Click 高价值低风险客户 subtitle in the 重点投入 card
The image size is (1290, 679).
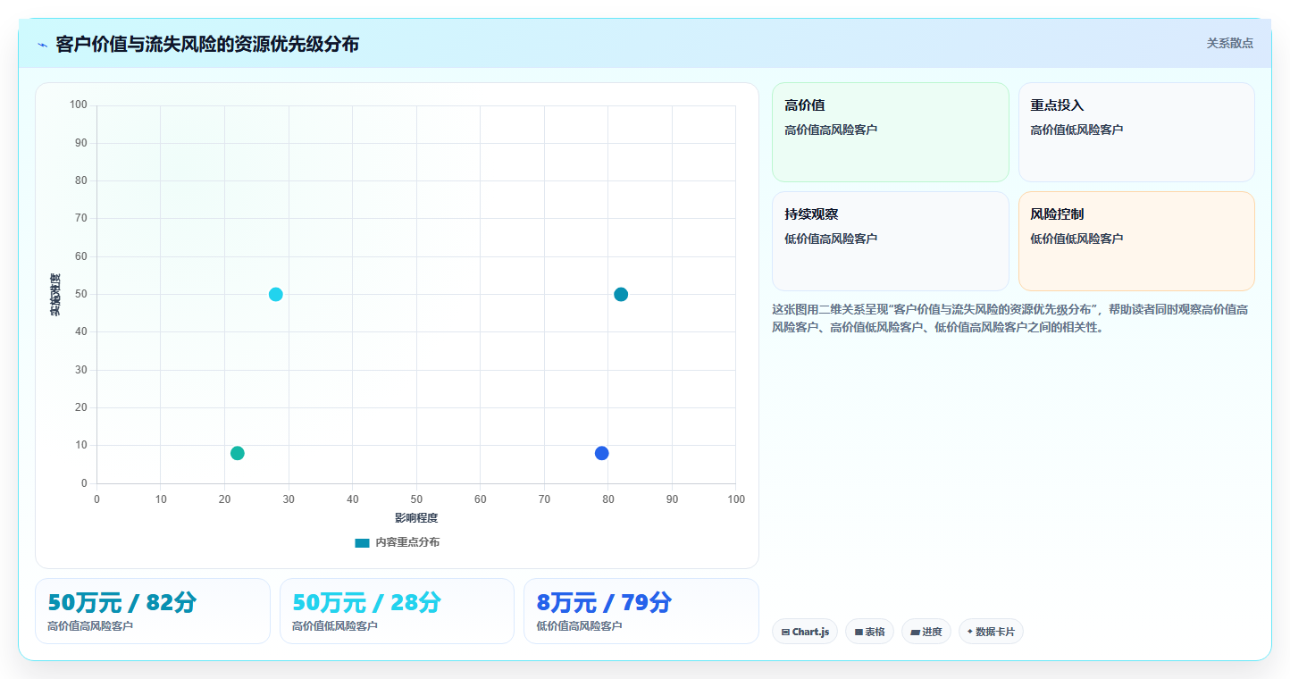[x=1076, y=130]
